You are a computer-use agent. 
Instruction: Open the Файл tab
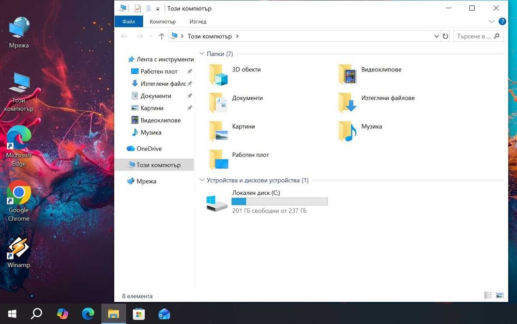pyautogui.click(x=129, y=21)
